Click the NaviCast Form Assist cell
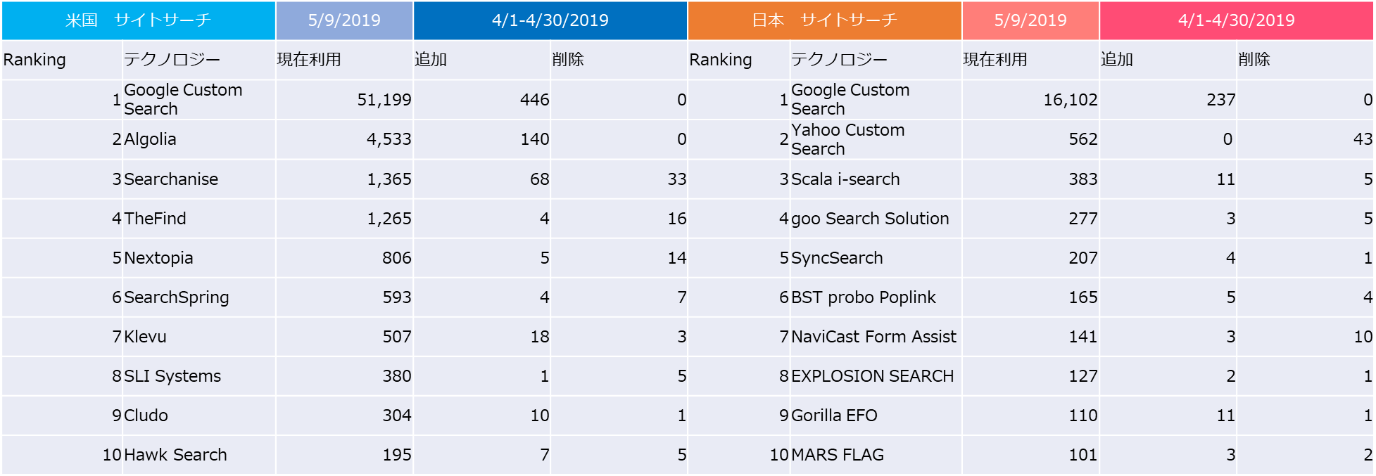The image size is (1376, 476). [873, 337]
